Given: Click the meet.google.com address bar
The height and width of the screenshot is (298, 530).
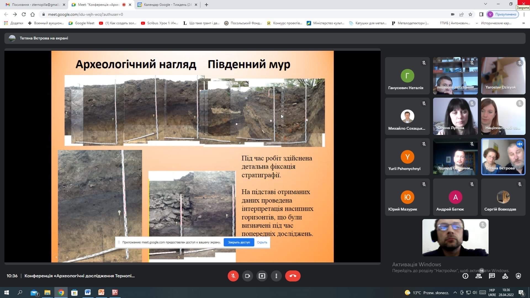Looking at the screenshot, I should coord(243,14).
